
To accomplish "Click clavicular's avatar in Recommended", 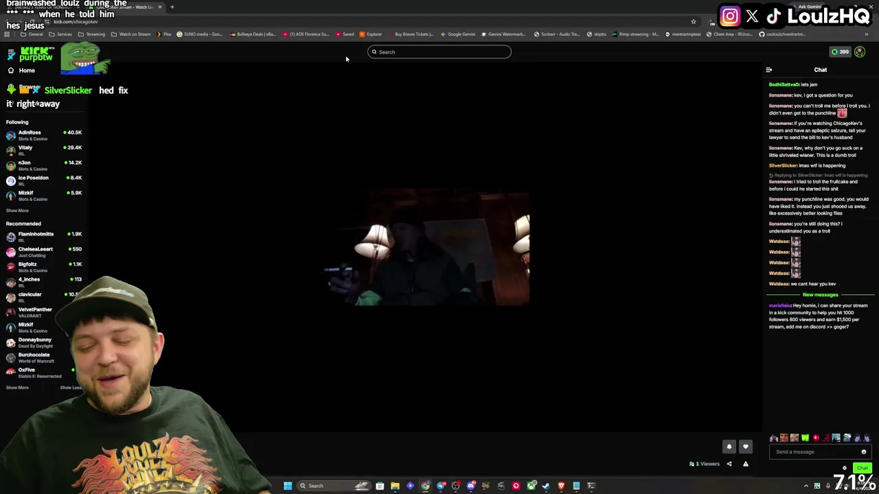I will (11, 297).
